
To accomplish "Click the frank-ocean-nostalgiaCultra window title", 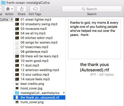I will [28, 3].
